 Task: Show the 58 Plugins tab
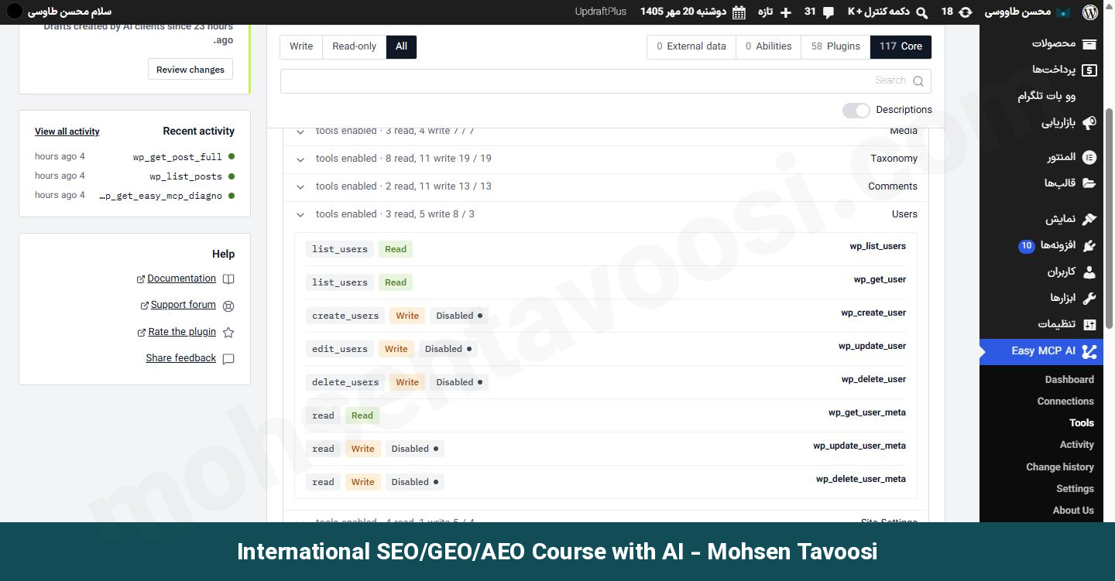(x=835, y=46)
